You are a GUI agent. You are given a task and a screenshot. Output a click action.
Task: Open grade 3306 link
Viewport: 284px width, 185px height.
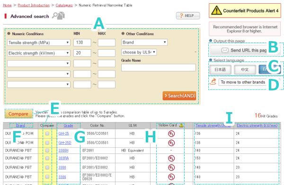point(62,177)
